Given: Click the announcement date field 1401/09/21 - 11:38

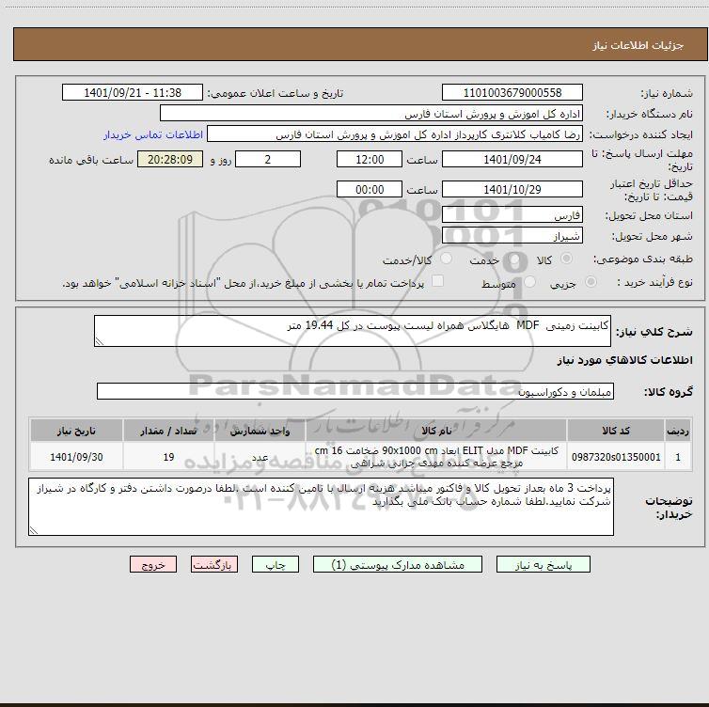Looking at the screenshot, I should click(133, 93).
